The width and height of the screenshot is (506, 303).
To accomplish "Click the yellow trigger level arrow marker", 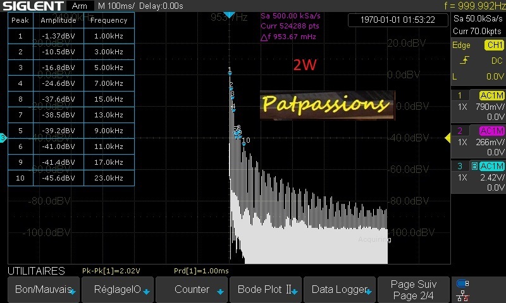I will 447,138.
